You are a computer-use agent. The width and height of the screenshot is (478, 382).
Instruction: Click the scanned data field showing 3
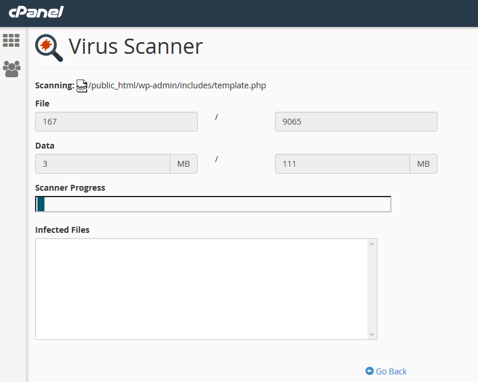[x=103, y=164]
